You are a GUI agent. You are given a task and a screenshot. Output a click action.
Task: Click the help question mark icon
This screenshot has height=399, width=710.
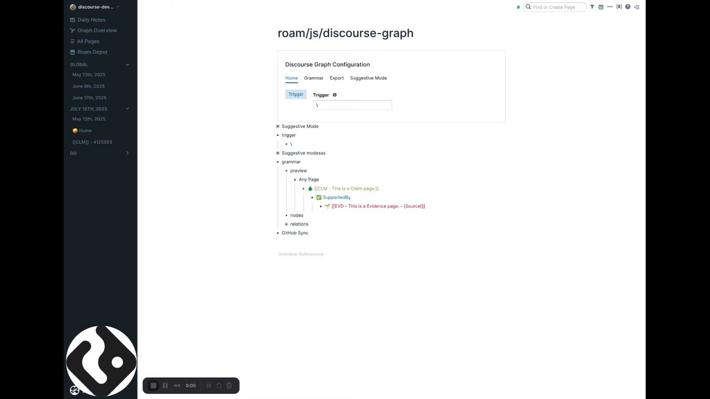tap(628, 7)
